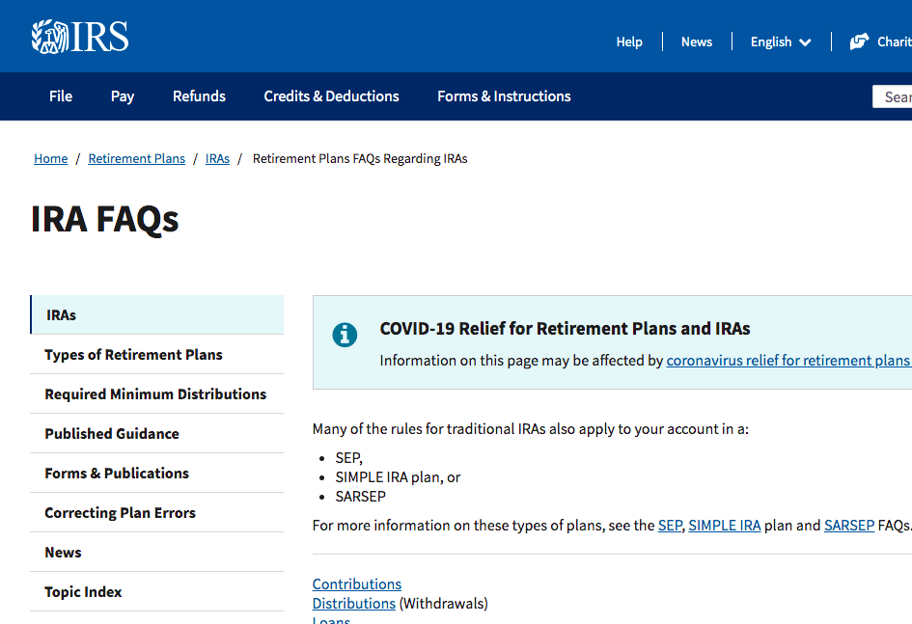Open the Refunds navigation menu
Screen dimensions: 912x624
pyautogui.click(x=199, y=96)
